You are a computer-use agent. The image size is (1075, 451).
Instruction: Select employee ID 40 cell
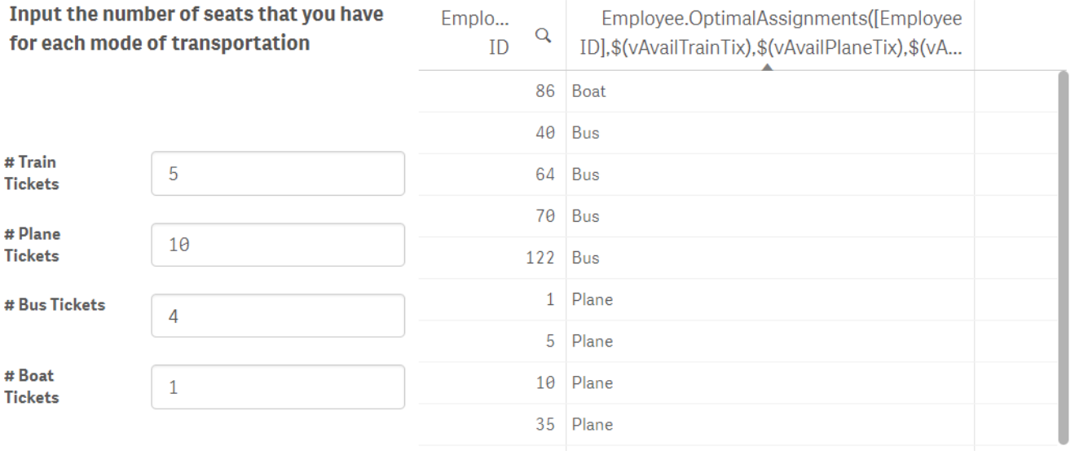point(493,133)
